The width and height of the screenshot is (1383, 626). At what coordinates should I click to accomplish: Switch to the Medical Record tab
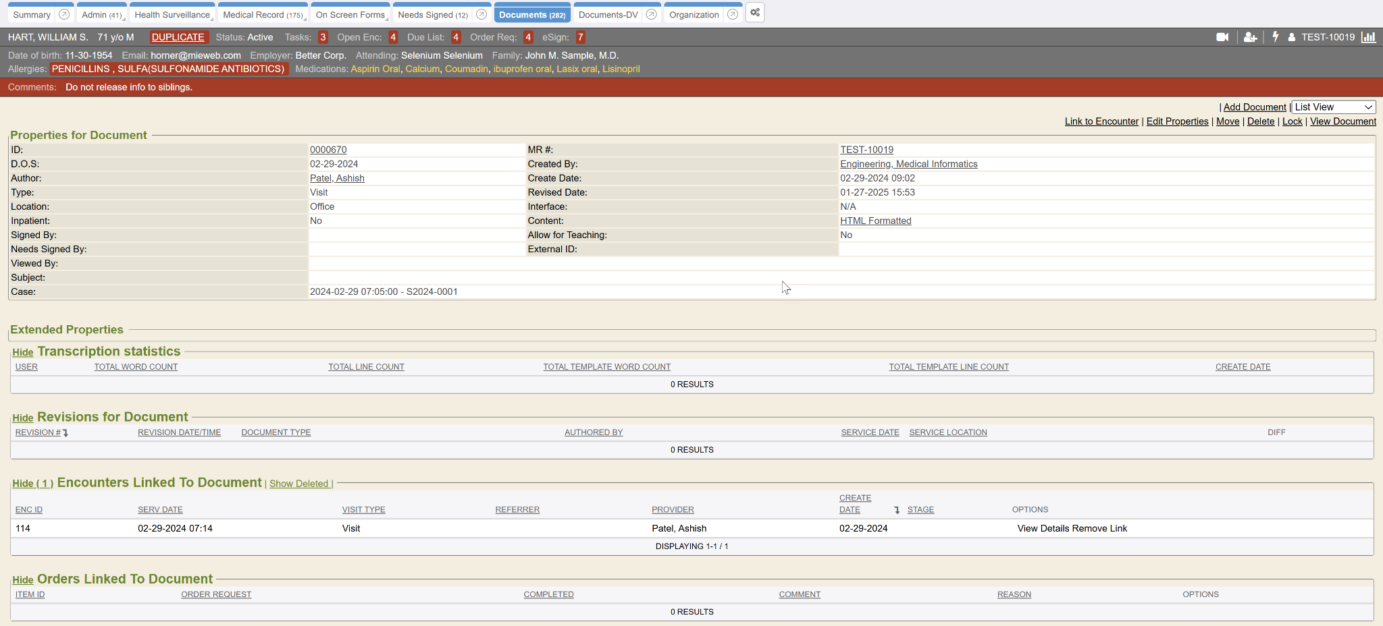coord(261,15)
